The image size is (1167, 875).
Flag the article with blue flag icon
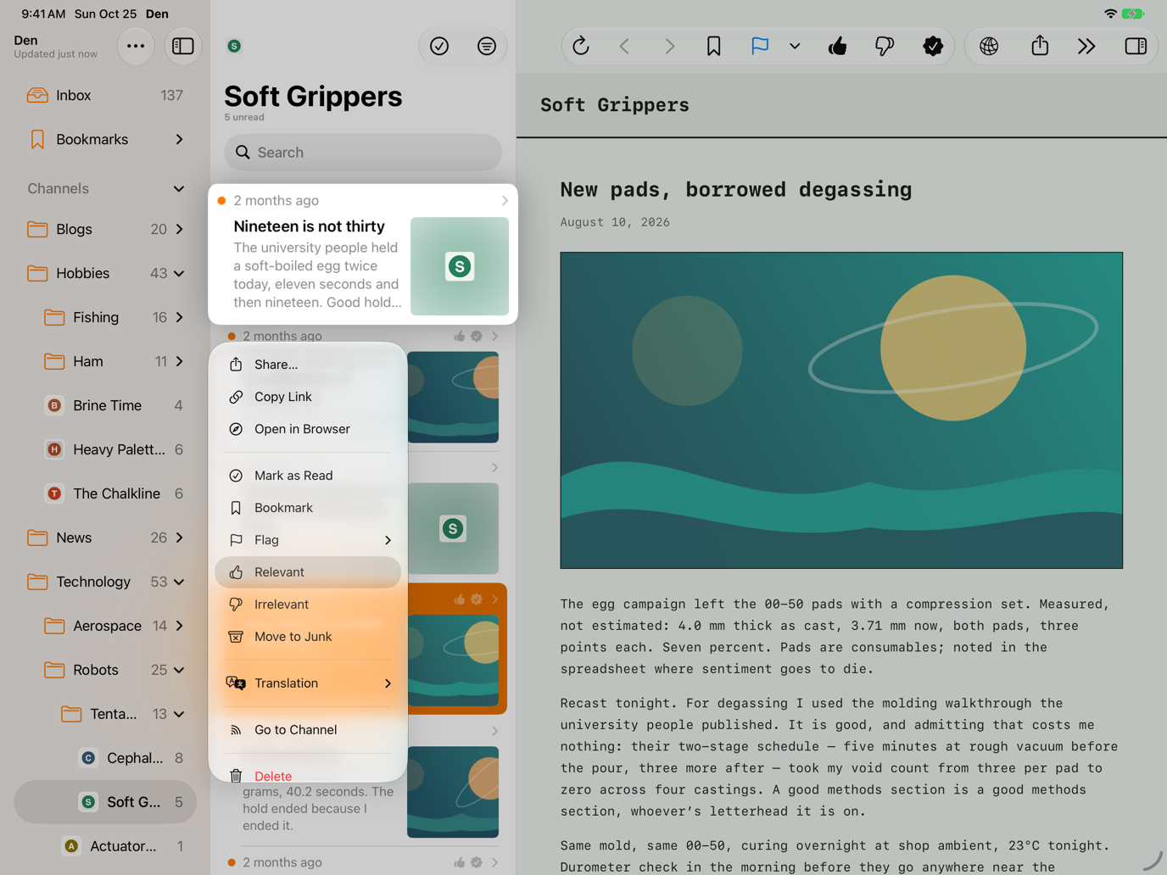point(759,46)
